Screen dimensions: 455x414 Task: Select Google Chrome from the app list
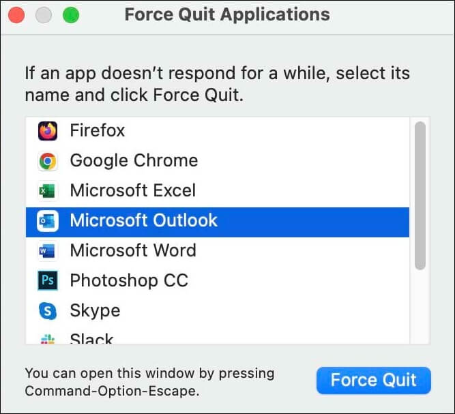(134, 160)
